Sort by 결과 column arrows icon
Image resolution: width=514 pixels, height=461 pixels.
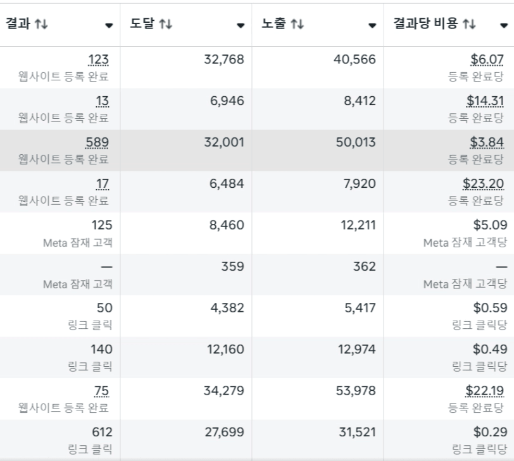click(x=41, y=24)
